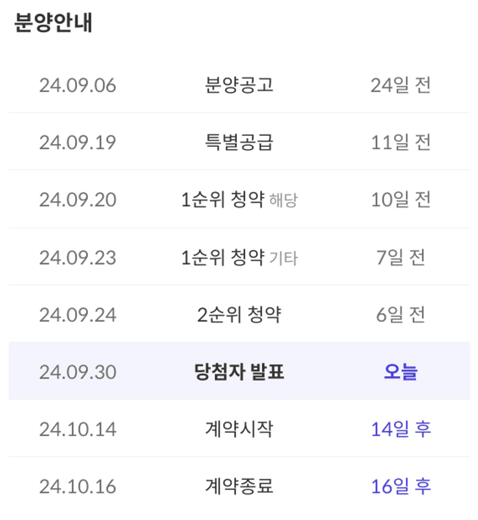Click the blue 오늘 indicator

coord(401,372)
